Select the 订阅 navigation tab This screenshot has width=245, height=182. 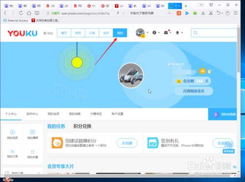coord(92,33)
